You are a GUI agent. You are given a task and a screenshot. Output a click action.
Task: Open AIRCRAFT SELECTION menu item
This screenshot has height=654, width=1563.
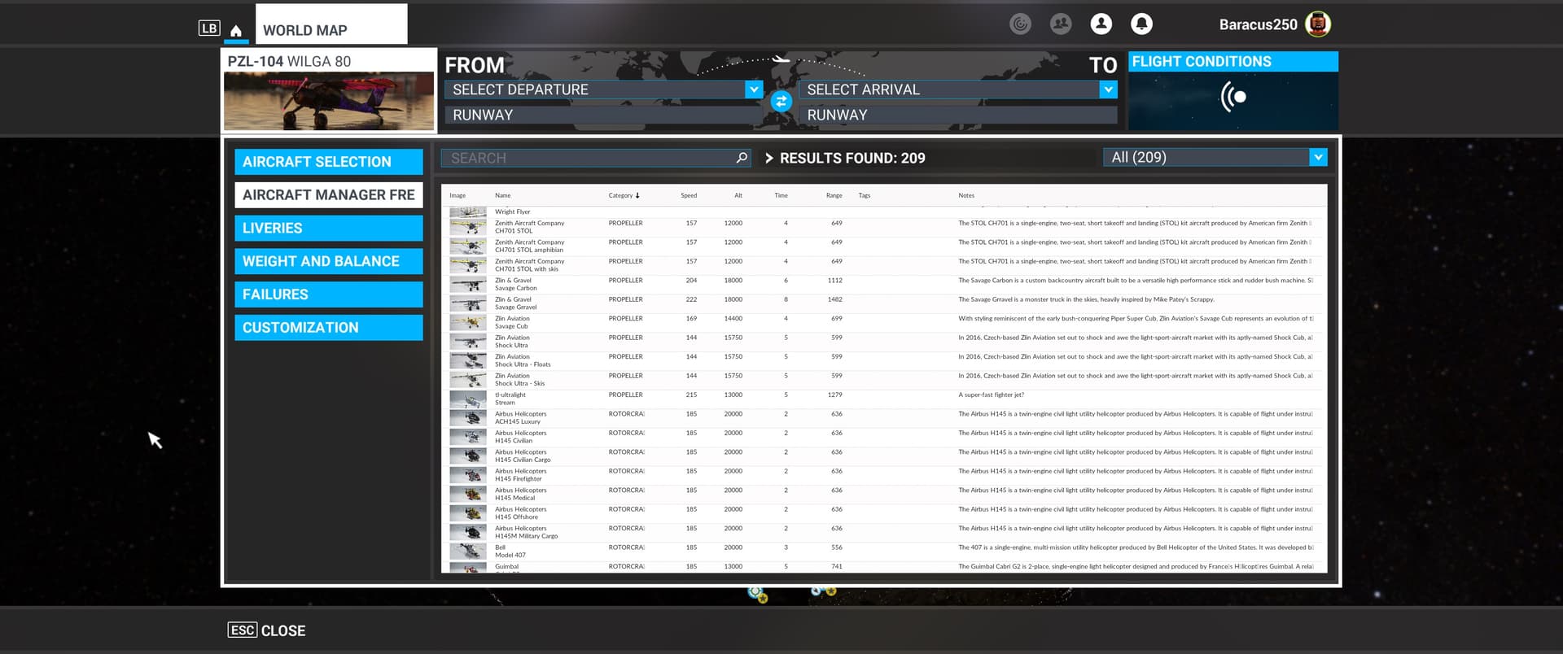329,162
